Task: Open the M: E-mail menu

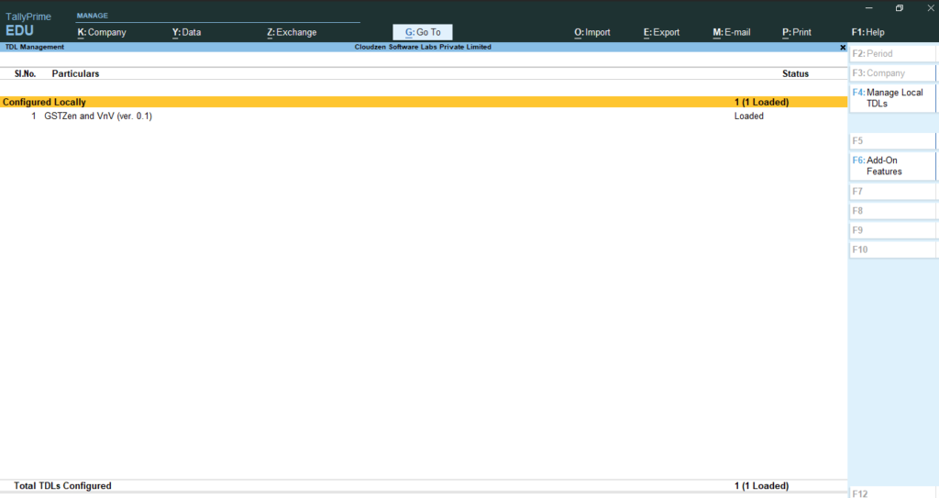Action: 731,32
